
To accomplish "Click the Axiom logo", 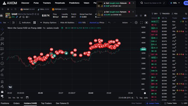I will 10,3.
